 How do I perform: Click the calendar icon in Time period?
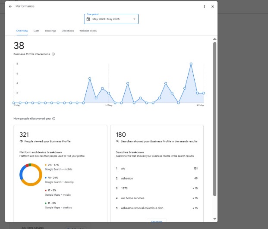click(x=88, y=19)
